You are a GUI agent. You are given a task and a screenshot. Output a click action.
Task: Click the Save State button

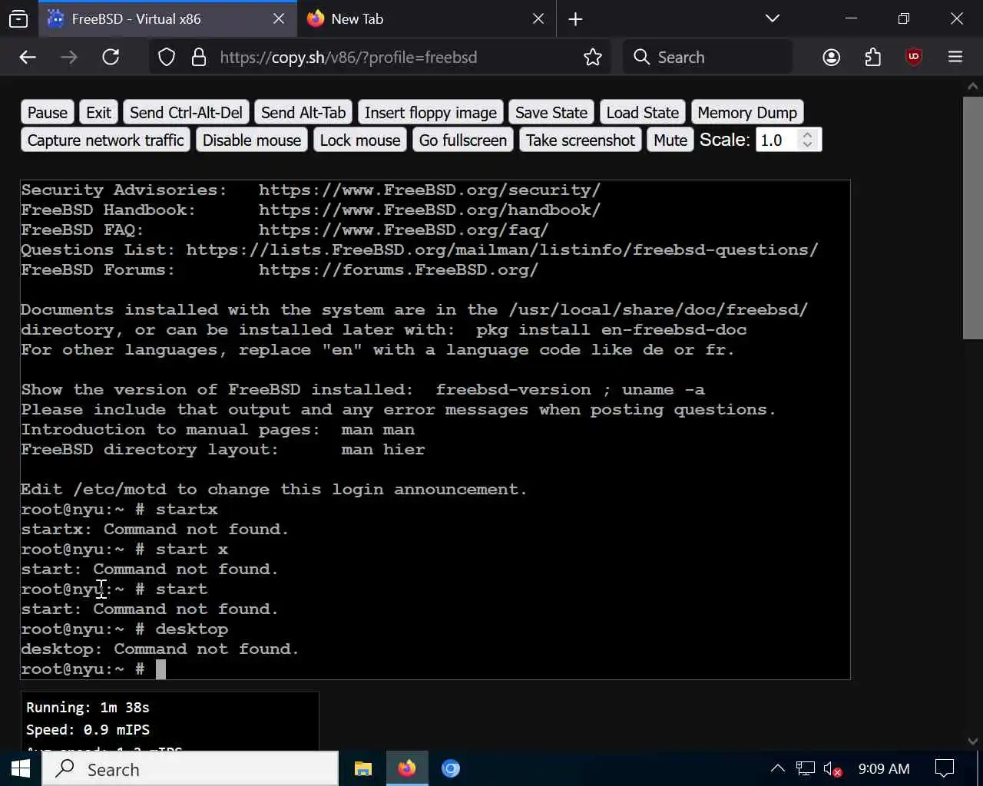click(x=551, y=113)
